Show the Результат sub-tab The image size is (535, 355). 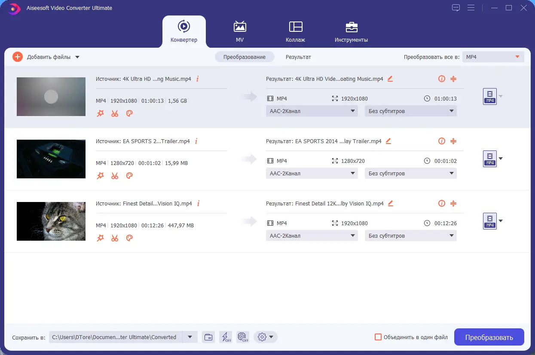(x=298, y=57)
